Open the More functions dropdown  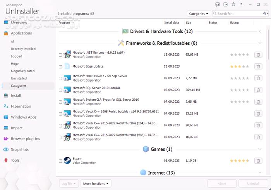[x=96, y=183]
